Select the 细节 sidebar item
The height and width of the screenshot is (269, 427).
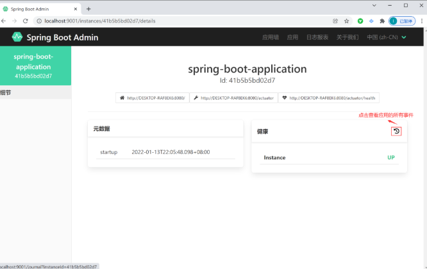click(x=35, y=92)
